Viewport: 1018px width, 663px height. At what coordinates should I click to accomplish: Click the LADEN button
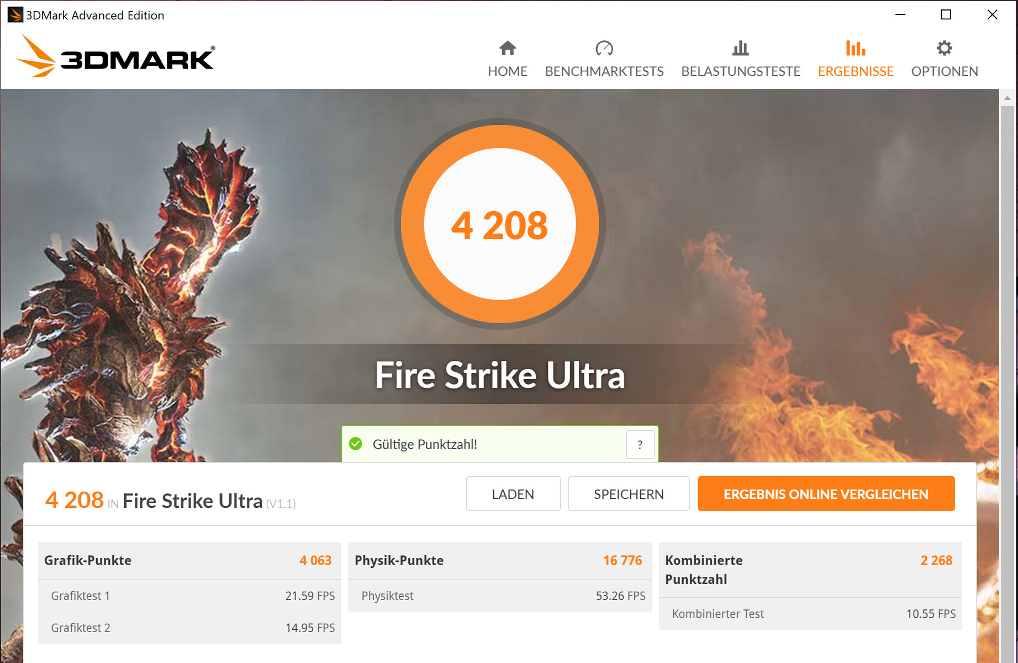[513, 493]
